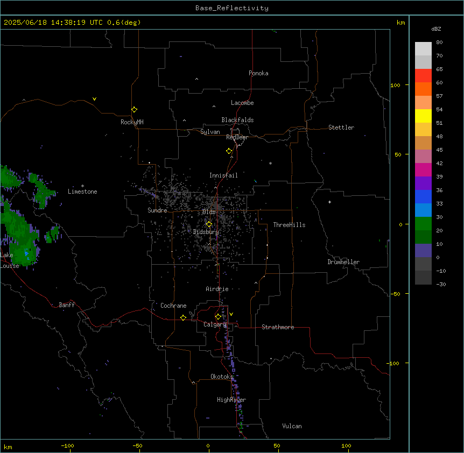Select the yellow diamond marker above Calgary label
This screenshot has height=453, width=464.
pyautogui.click(x=218, y=317)
